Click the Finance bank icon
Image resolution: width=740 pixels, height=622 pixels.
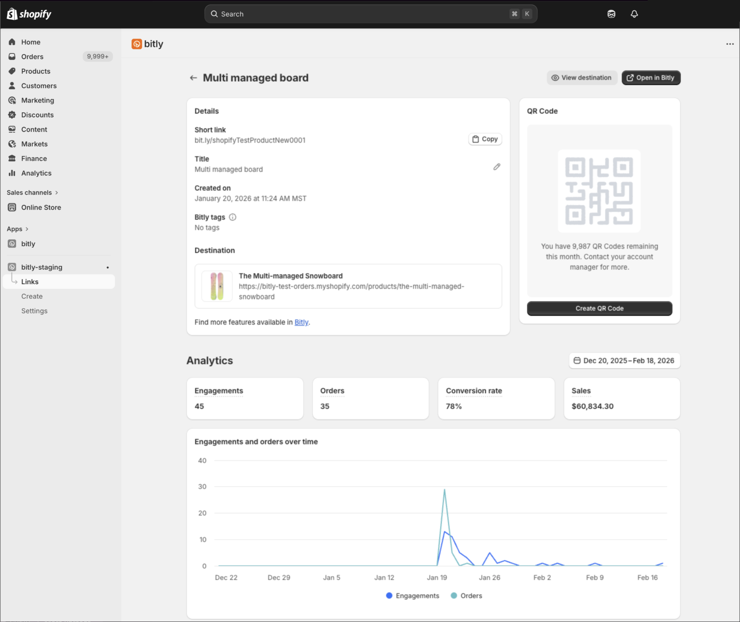pos(12,158)
